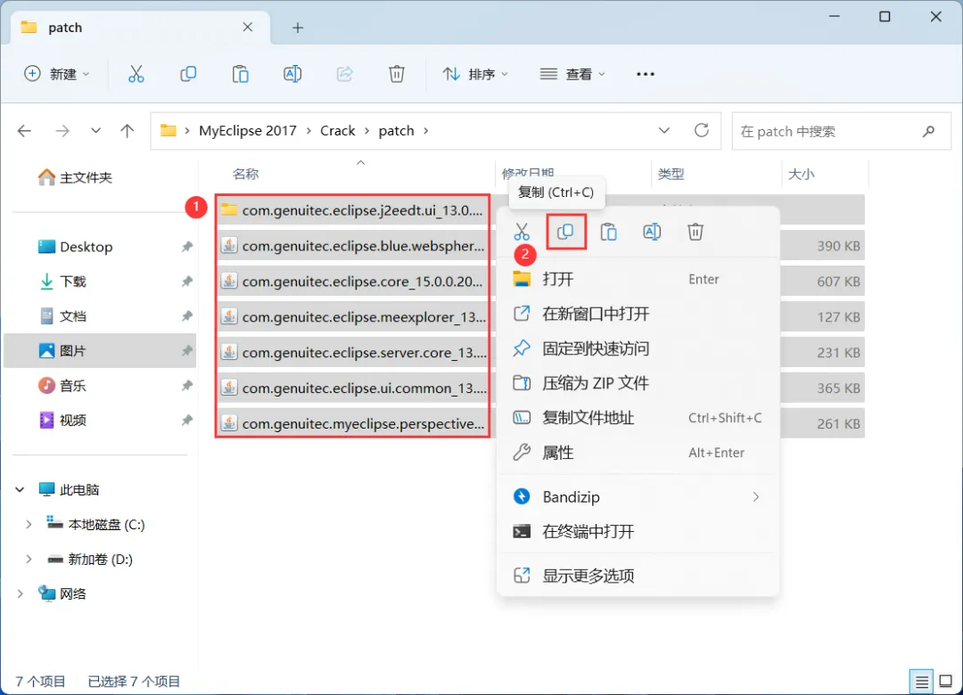963x695 pixels.
Task: Click the Share icon in the top toolbar
Action: click(x=344, y=74)
